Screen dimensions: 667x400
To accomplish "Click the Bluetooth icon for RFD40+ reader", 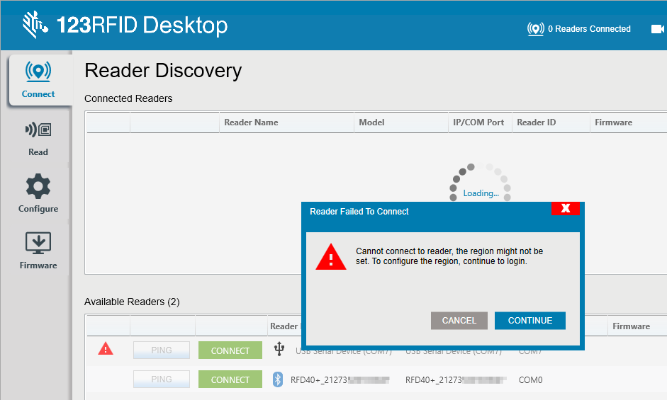I will coord(278,379).
